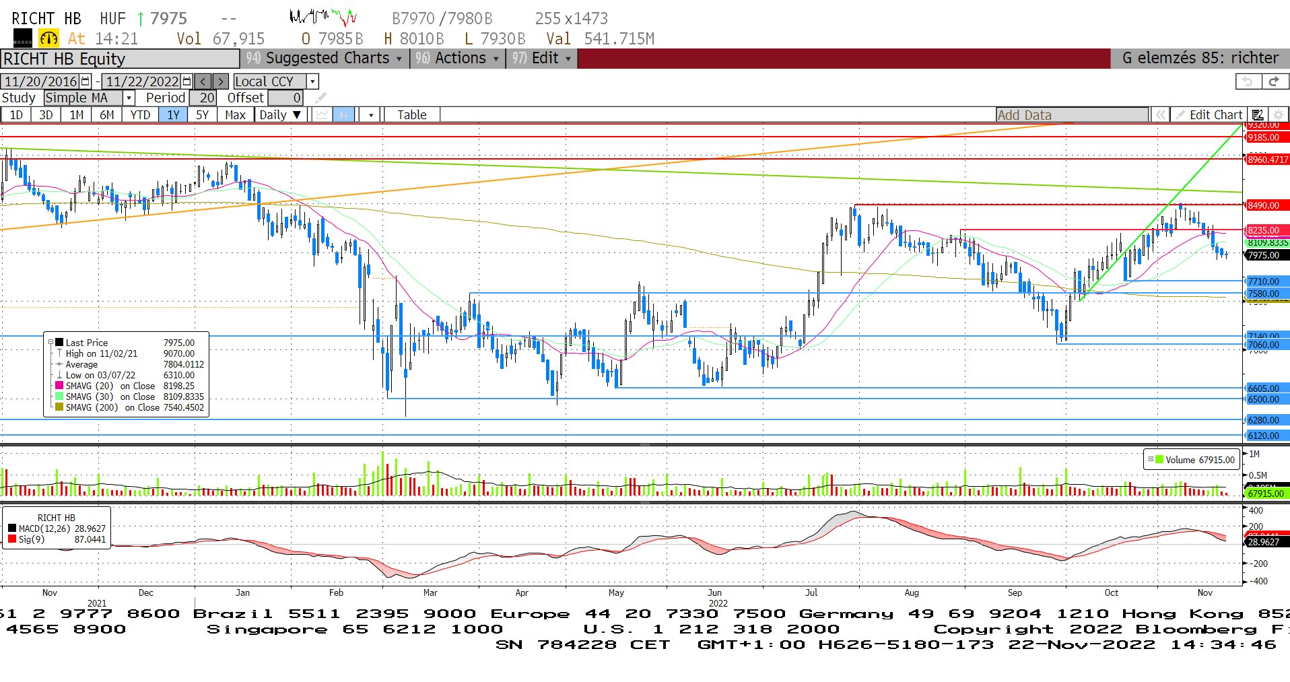The height and width of the screenshot is (682, 1290).
Task: Click the 8490.00 resistance level label
Action: 1266,205
